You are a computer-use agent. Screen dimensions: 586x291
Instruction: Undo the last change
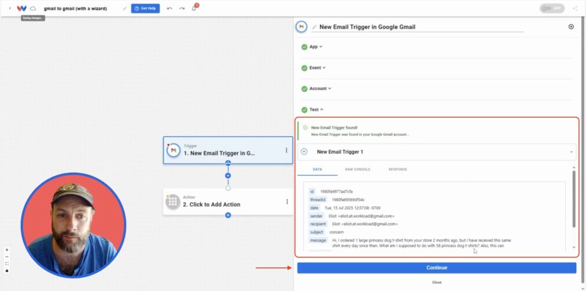[169, 8]
